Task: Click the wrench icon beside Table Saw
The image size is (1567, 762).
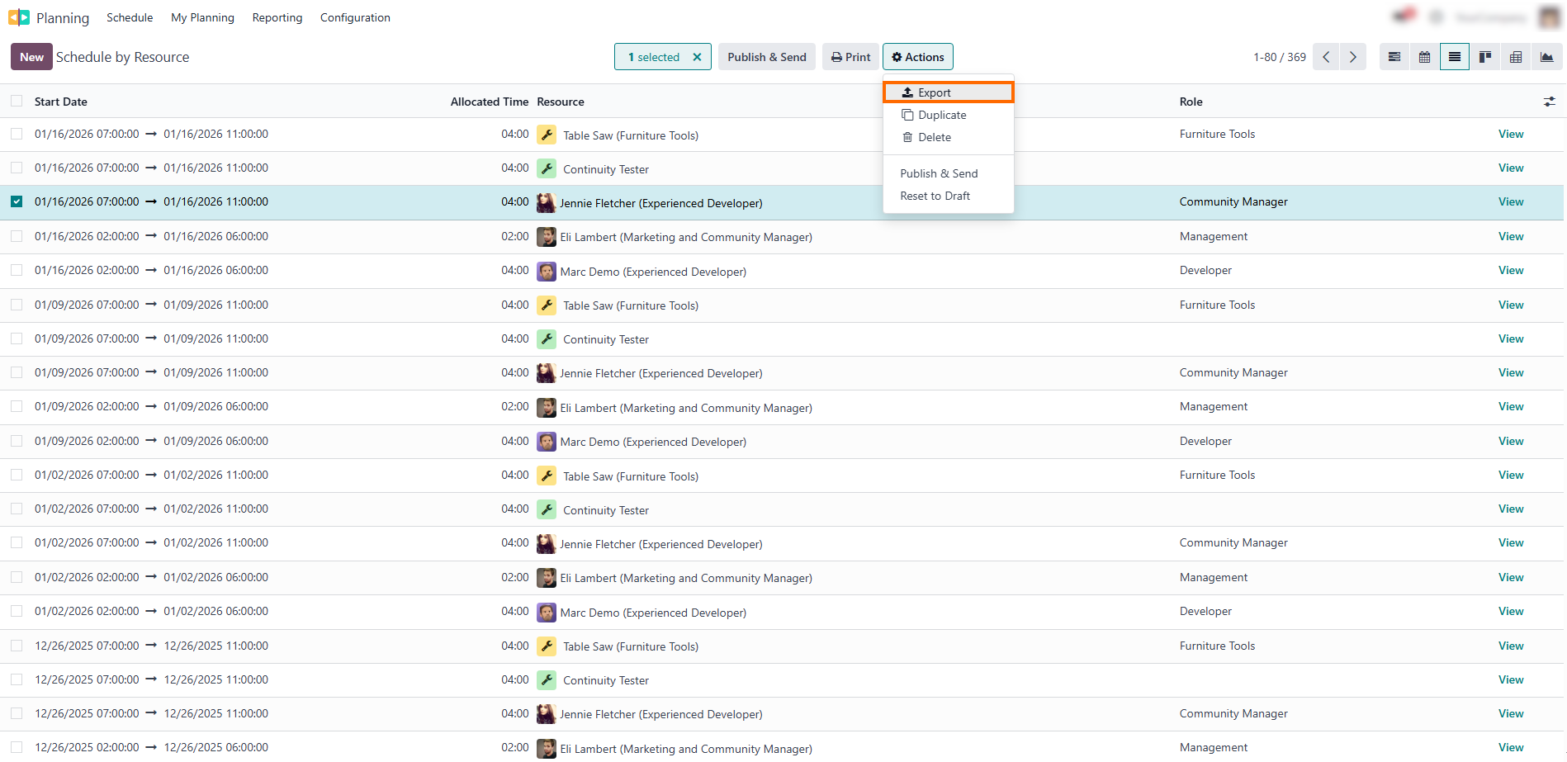Action: pos(546,135)
